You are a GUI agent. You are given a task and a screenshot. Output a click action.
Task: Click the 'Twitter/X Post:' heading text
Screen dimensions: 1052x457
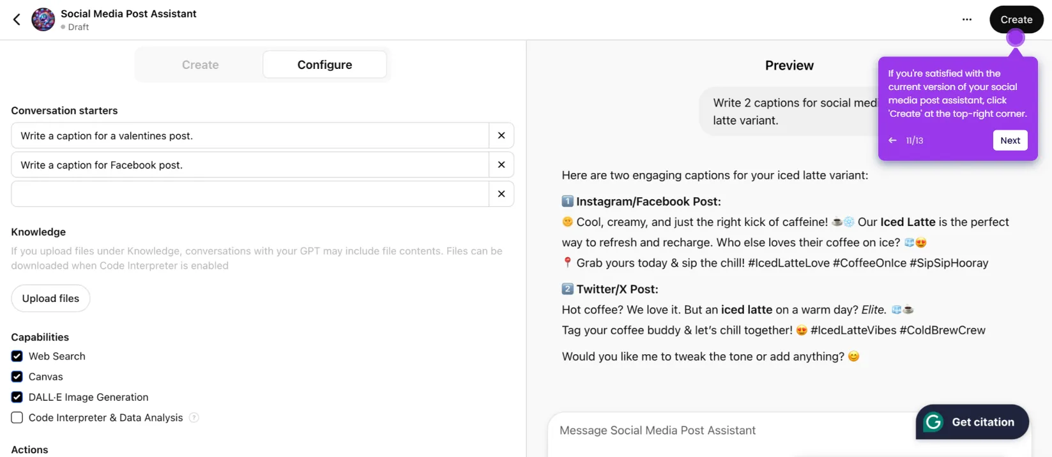(617, 289)
